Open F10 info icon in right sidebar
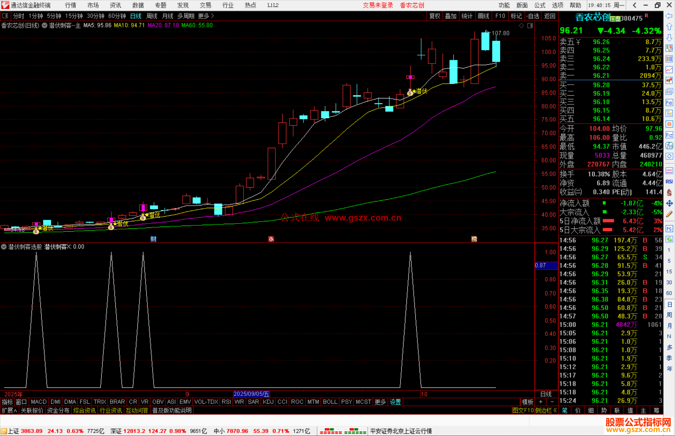Viewport: 675px width, 436px height. pyautogui.click(x=669, y=103)
